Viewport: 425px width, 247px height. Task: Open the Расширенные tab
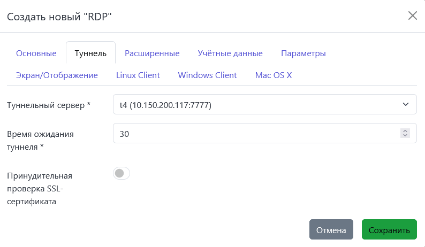coord(152,53)
